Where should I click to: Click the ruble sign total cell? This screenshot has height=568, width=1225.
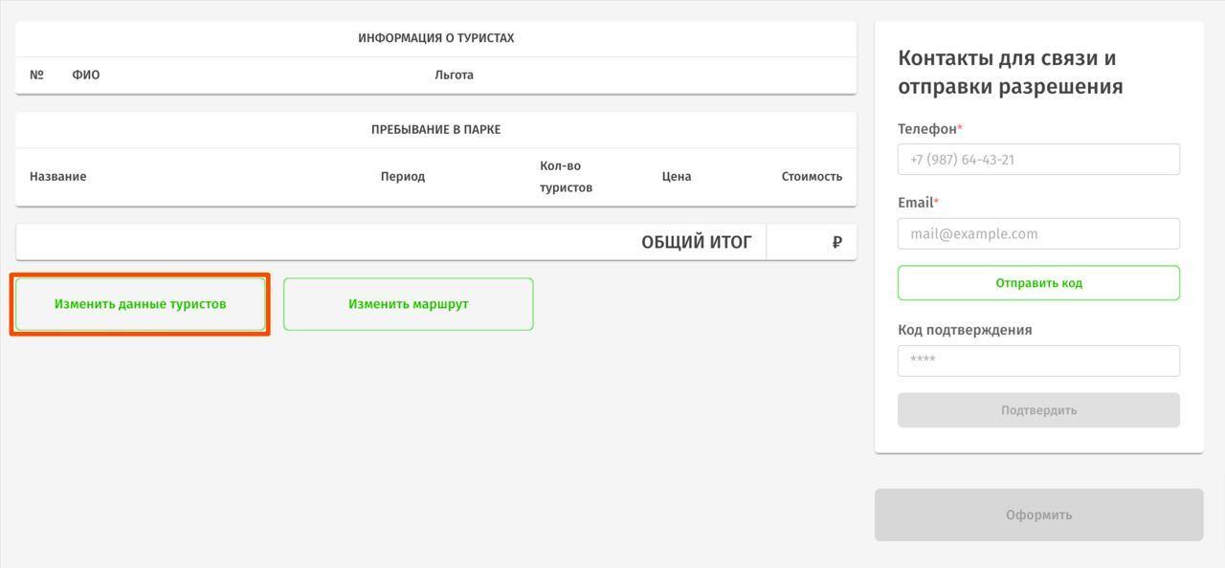pyautogui.click(x=836, y=242)
